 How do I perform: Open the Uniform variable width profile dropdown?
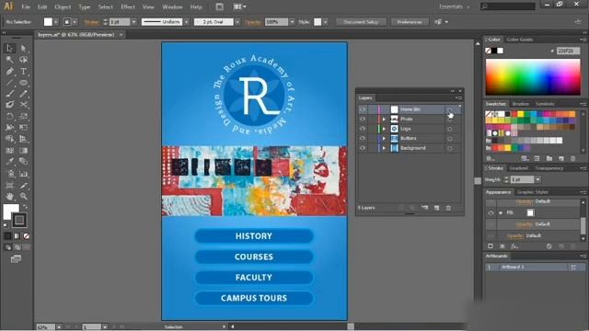[186, 22]
